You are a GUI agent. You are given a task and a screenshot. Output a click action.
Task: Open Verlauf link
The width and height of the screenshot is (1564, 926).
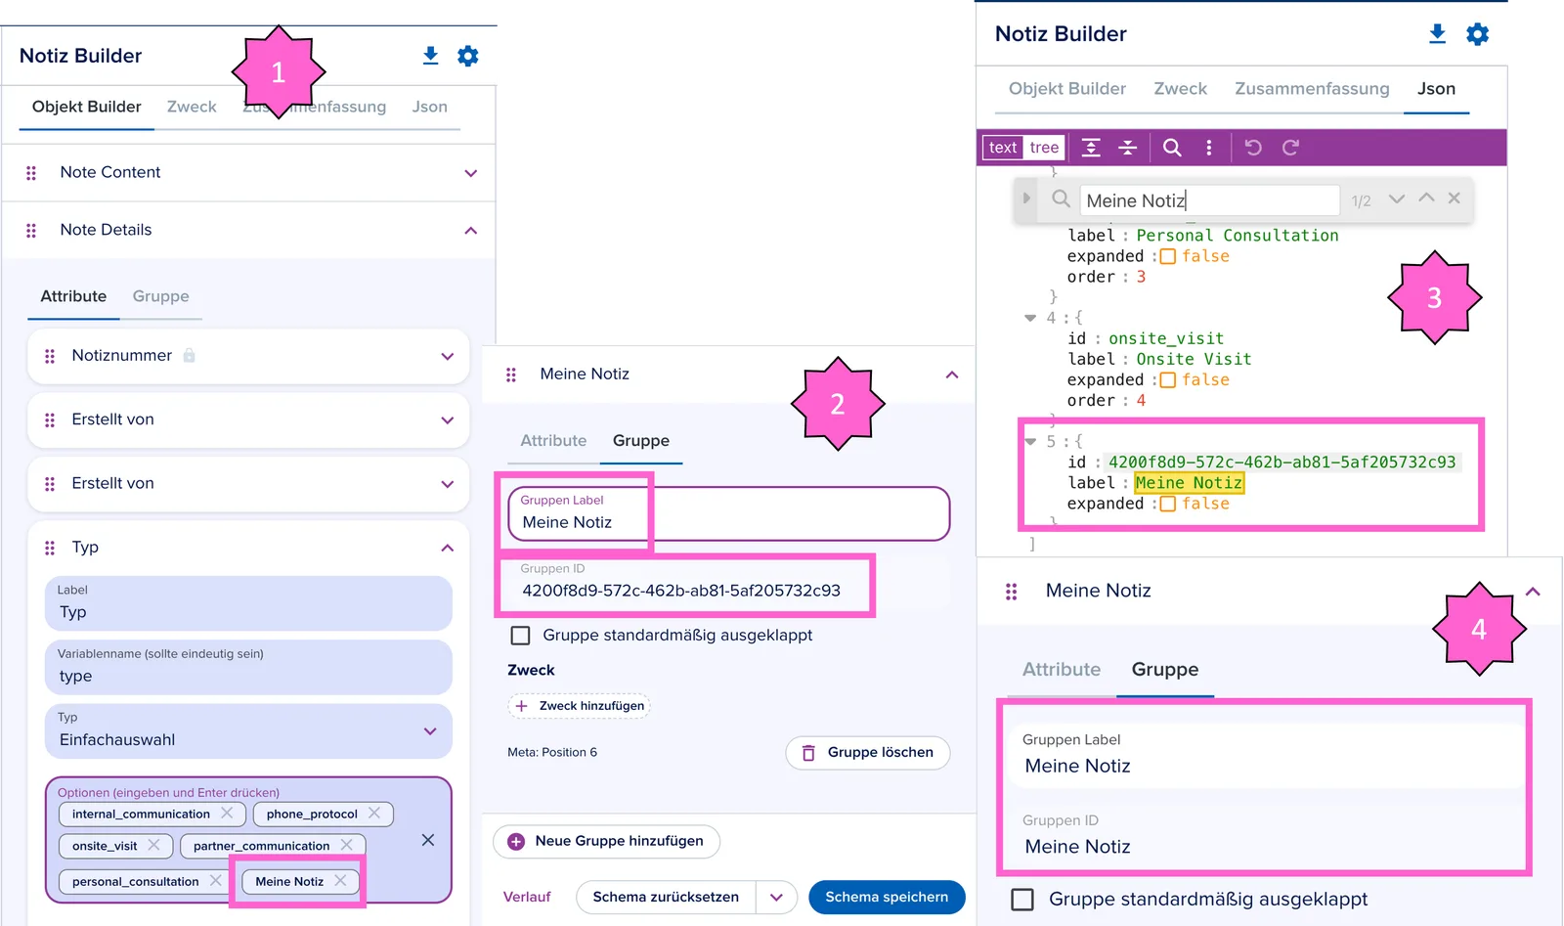[527, 897]
